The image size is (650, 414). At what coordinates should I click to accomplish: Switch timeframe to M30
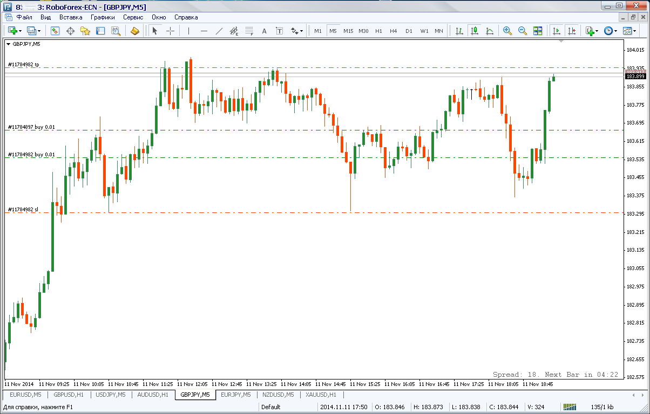tap(363, 31)
